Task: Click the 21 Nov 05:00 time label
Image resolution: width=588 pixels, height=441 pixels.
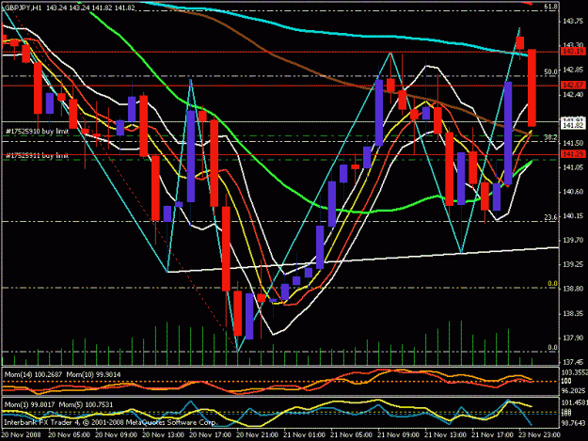Action: point(351,435)
